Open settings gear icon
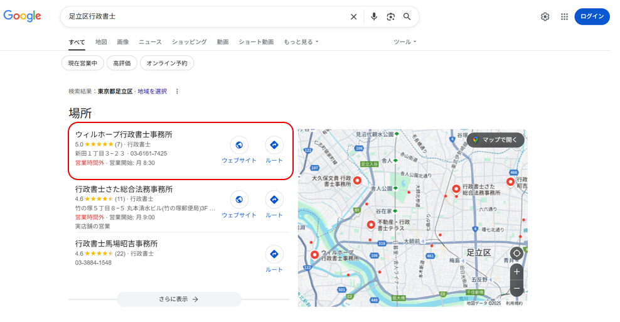Viewport: 620px width, 322px height. tap(545, 16)
